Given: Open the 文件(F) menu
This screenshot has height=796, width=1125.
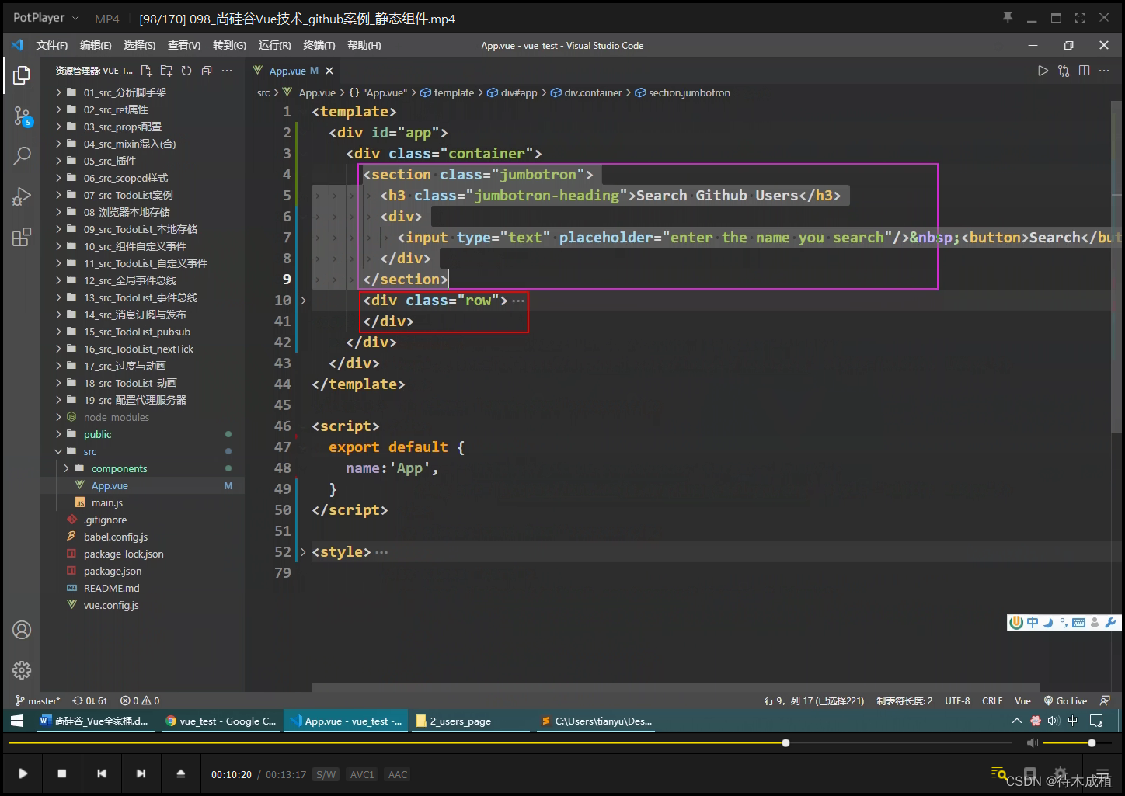Looking at the screenshot, I should [x=51, y=46].
